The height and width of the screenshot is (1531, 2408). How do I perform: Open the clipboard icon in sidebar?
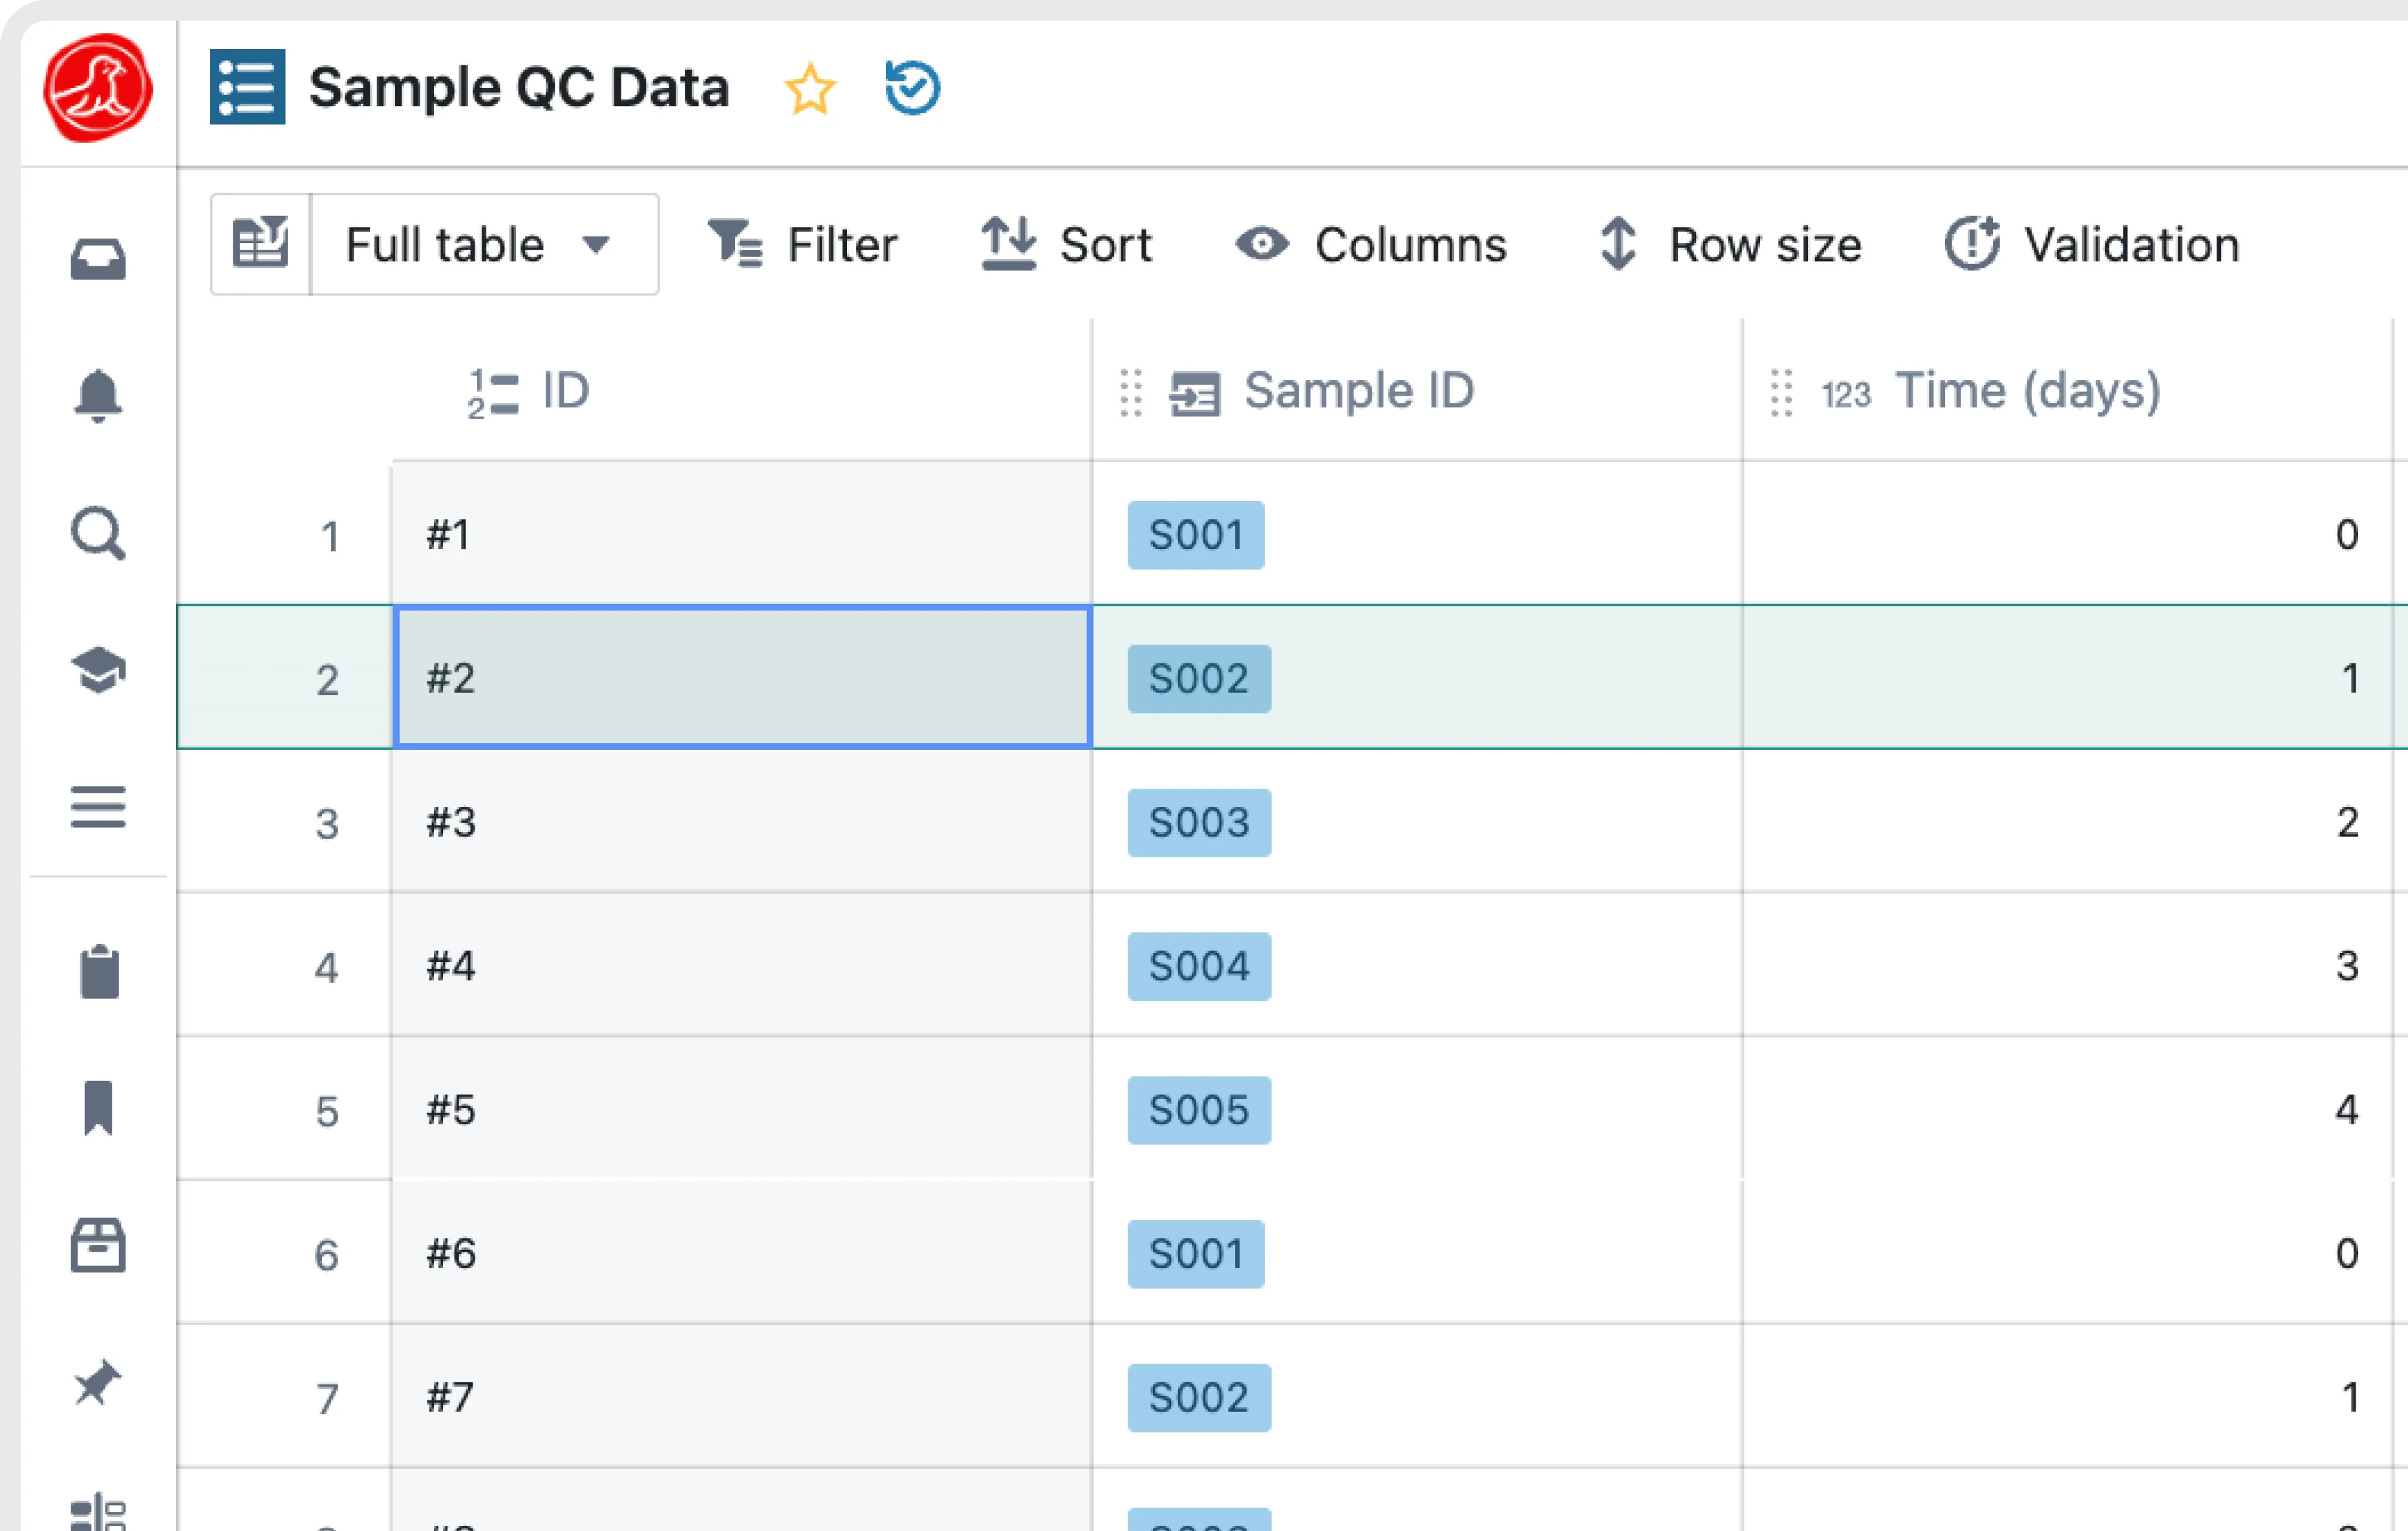coord(98,971)
